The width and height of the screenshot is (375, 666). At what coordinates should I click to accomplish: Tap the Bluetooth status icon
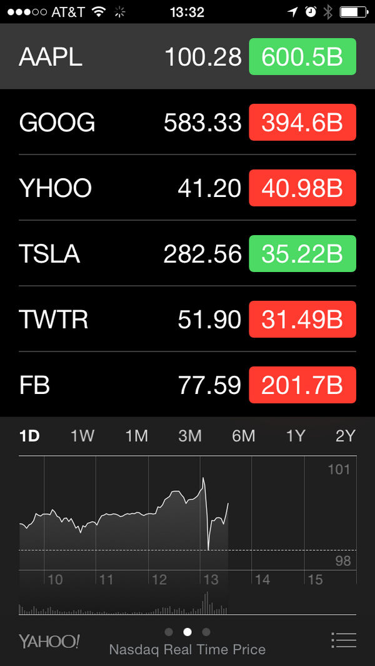coord(328,12)
